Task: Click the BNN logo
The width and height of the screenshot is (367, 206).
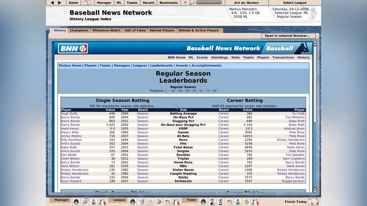Action: [x=73, y=49]
